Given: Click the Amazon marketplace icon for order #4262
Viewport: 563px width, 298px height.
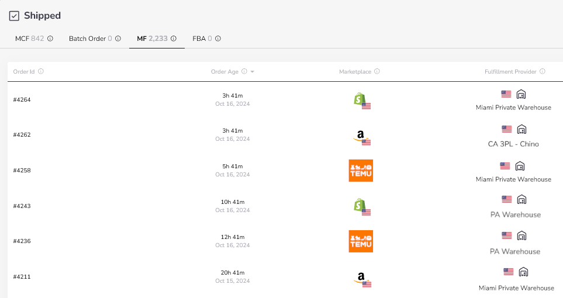Looking at the screenshot, I should [x=361, y=136].
